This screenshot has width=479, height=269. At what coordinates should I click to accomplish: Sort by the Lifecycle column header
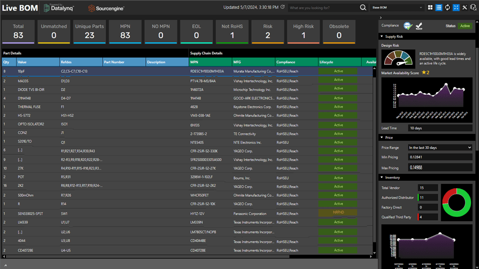[340, 62]
